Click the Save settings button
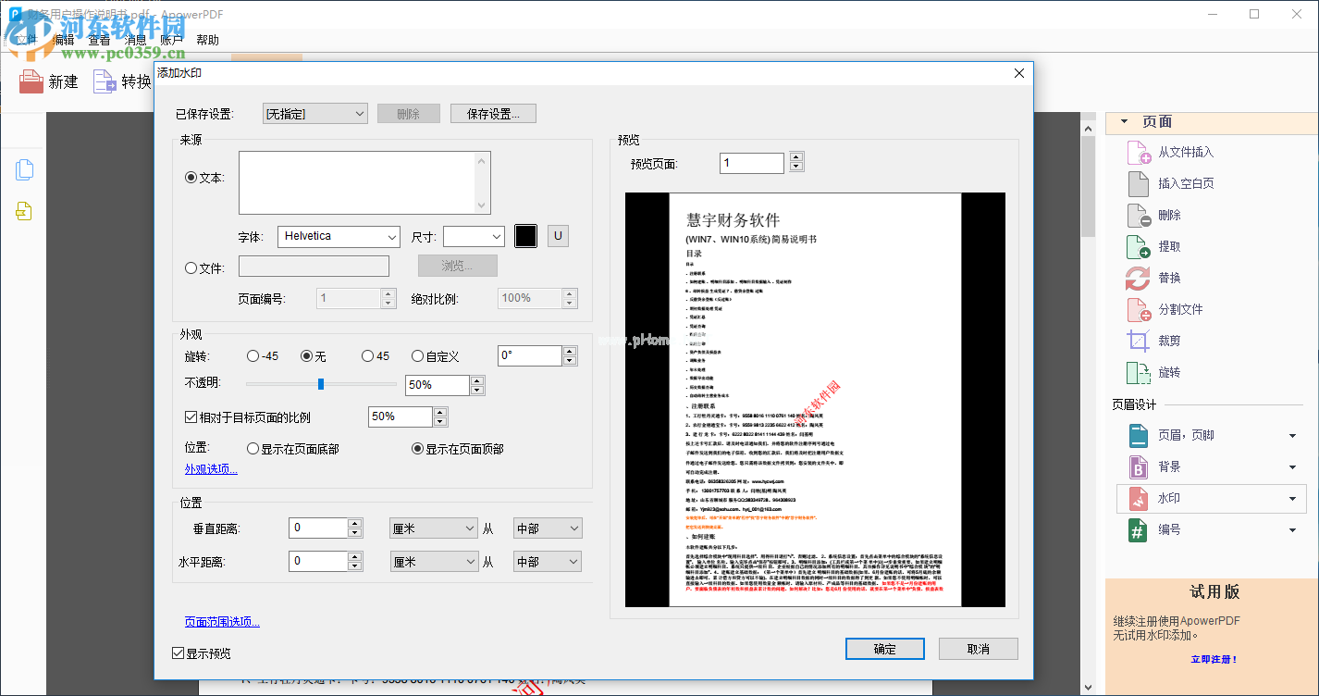The width and height of the screenshot is (1319, 696). [x=493, y=114]
